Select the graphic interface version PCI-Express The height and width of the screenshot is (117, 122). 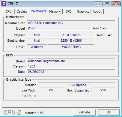point(77,85)
